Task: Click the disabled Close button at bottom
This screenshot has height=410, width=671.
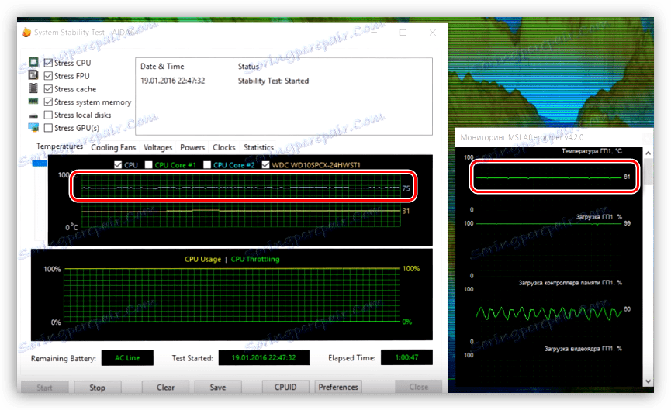Action: click(x=419, y=387)
